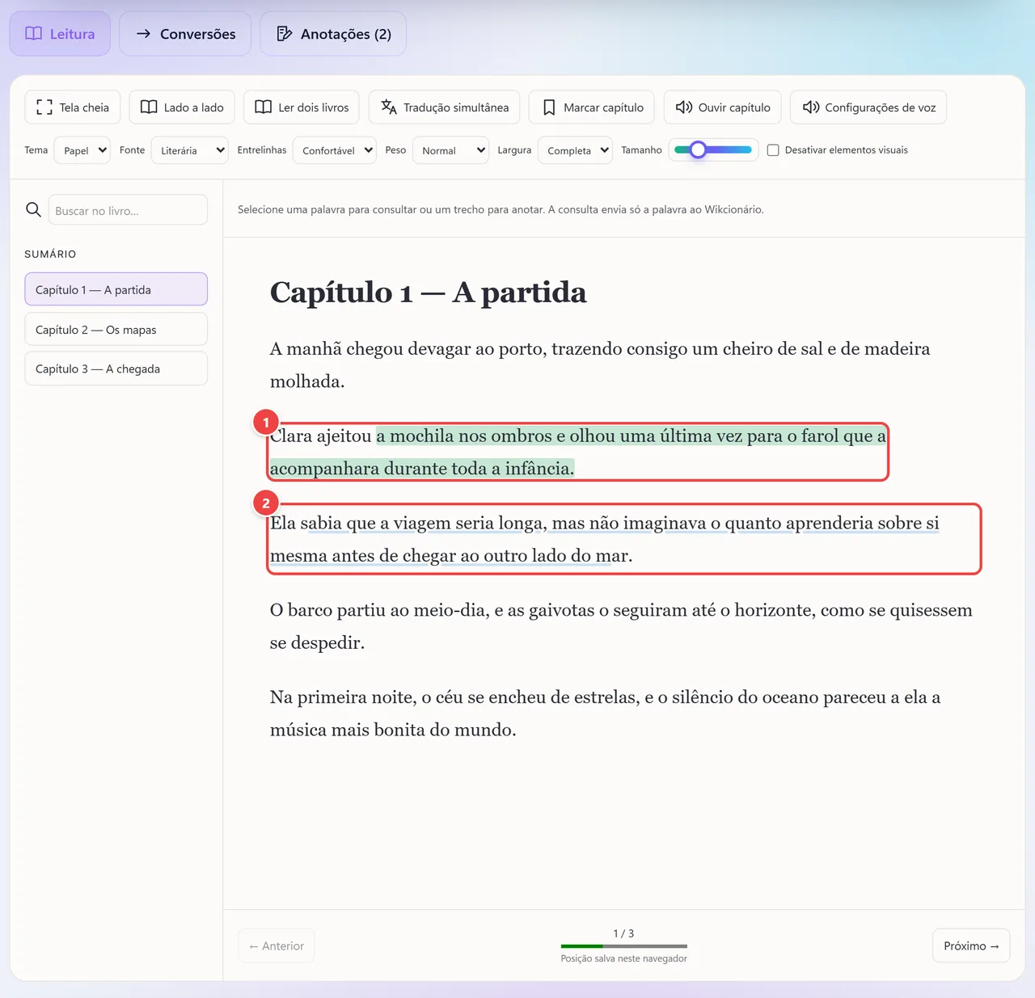
Task: Open the Fonte dropdown set to Literária
Action: coord(189,150)
